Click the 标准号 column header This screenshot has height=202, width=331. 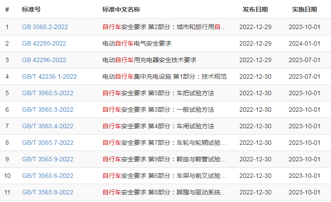(31, 9)
